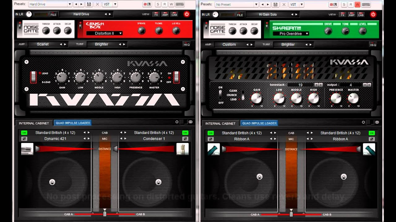Click Crush Box DRIVE knob

tap(141, 31)
